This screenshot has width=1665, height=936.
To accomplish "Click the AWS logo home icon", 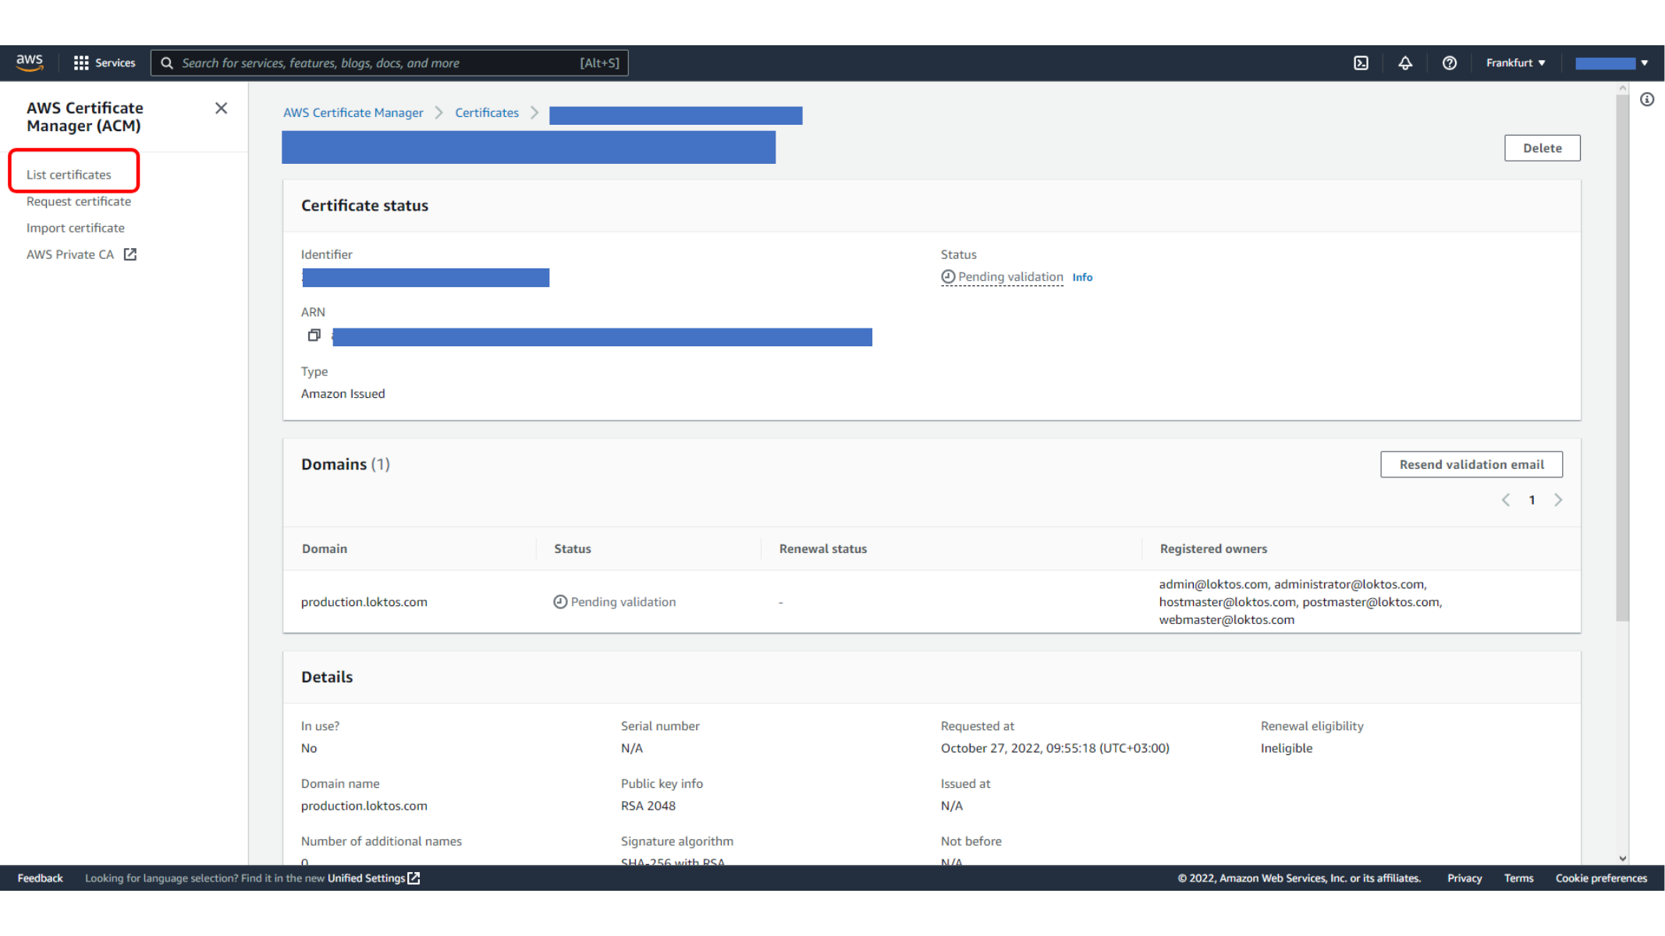I will pos(30,62).
